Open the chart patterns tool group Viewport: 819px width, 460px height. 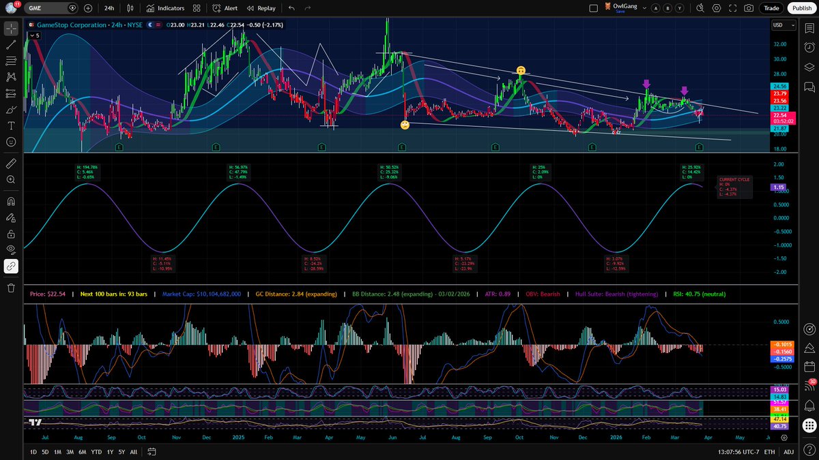click(x=11, y=77)
